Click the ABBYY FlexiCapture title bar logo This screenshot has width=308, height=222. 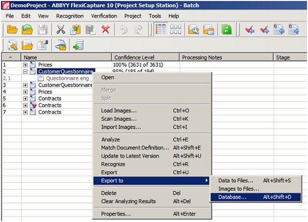(6, 6)
